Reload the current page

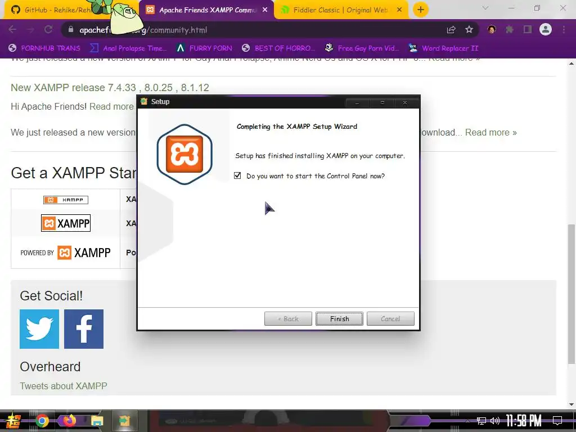(48, 30)
